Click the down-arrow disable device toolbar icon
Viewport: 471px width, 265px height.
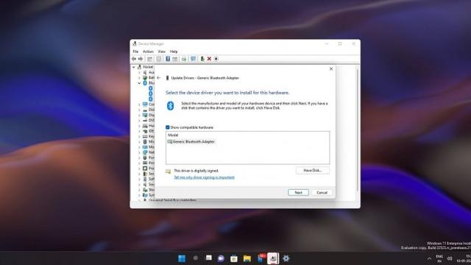coord(216,59)
